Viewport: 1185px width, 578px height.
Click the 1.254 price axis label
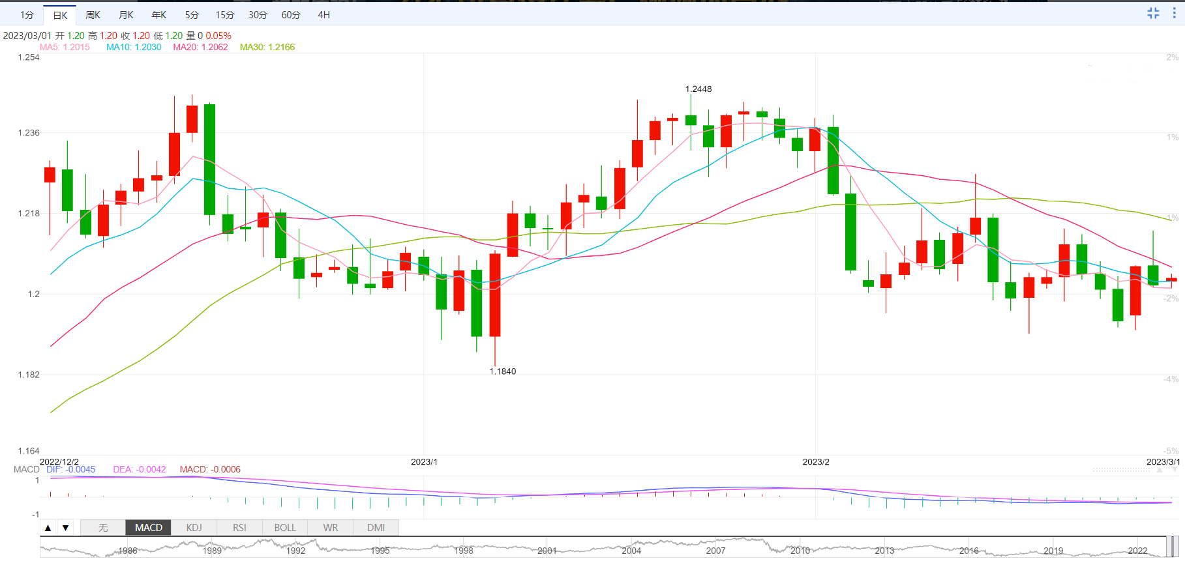29,57
